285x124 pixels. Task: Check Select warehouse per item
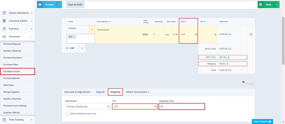click(67, 114)
